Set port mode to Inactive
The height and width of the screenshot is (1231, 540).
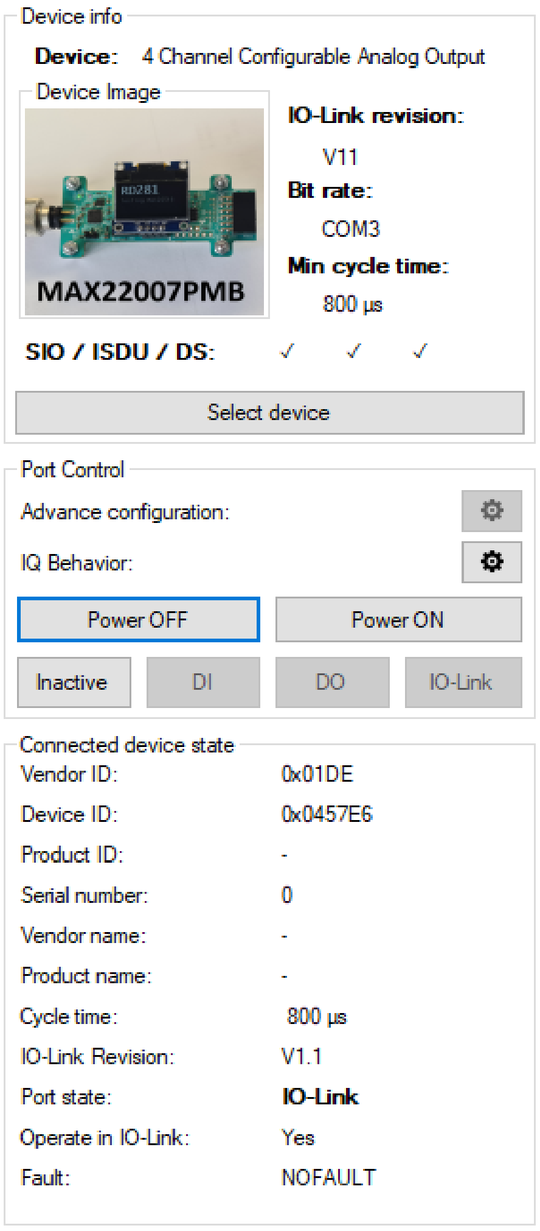[74, 682]
